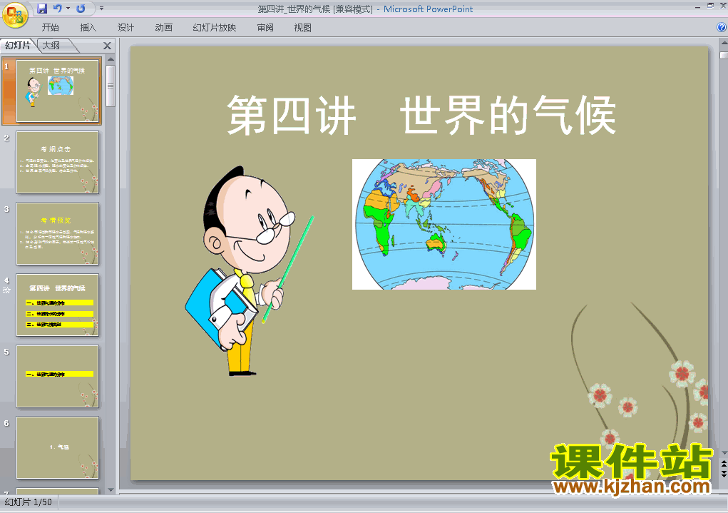Open the PowerPoint Help icon
Screen dimensions: 728x513
point(722,27)
